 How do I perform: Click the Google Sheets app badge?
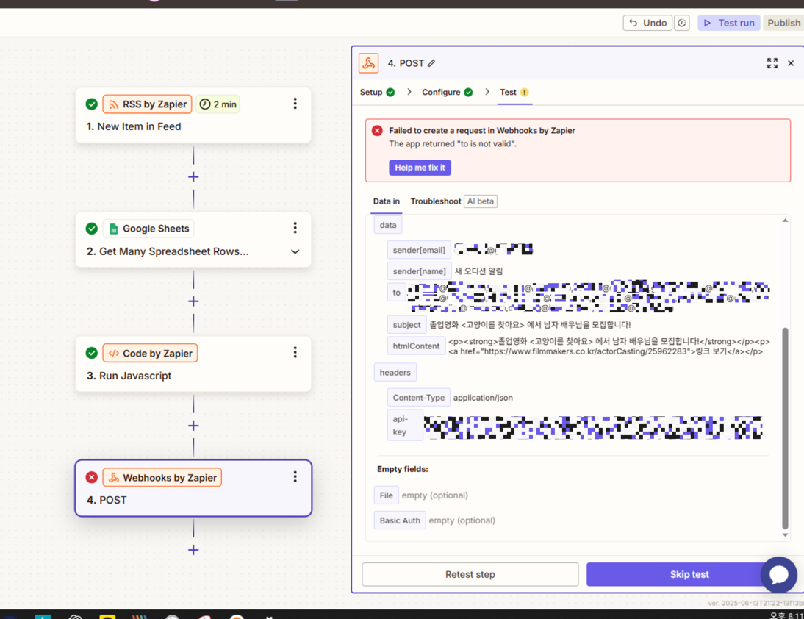[x=148, y=228]
